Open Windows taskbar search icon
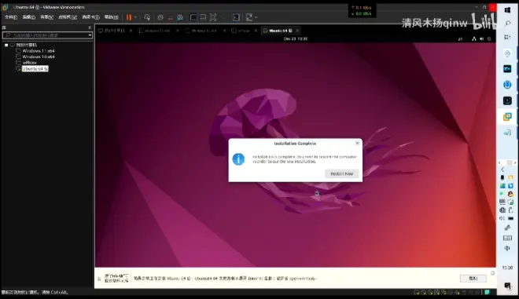 [x=507, y=23]
